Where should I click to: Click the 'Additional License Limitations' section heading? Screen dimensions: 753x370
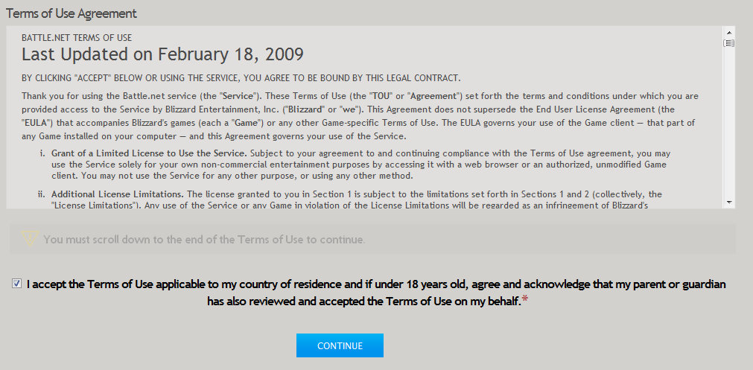[x=118, y=194]
